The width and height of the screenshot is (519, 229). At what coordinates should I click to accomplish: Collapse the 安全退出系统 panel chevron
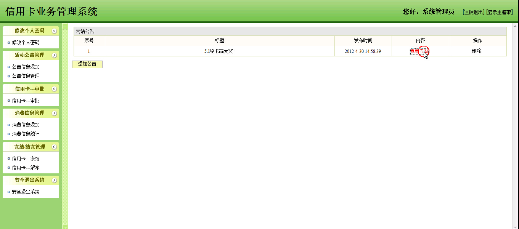point(55,180)
